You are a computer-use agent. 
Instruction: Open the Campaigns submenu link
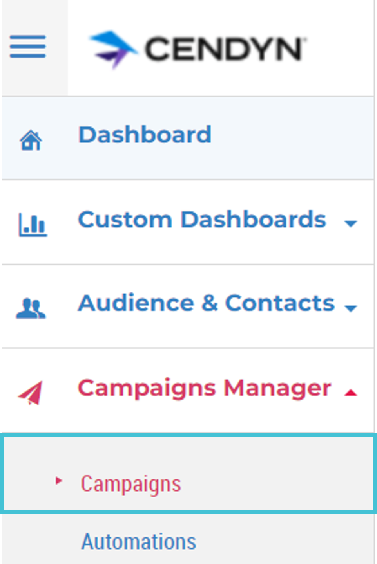[131, 484]
